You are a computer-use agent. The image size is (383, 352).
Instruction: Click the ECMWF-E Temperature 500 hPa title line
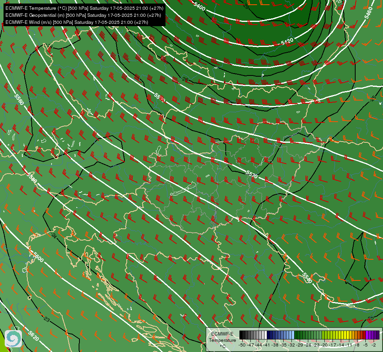(84, 8)
